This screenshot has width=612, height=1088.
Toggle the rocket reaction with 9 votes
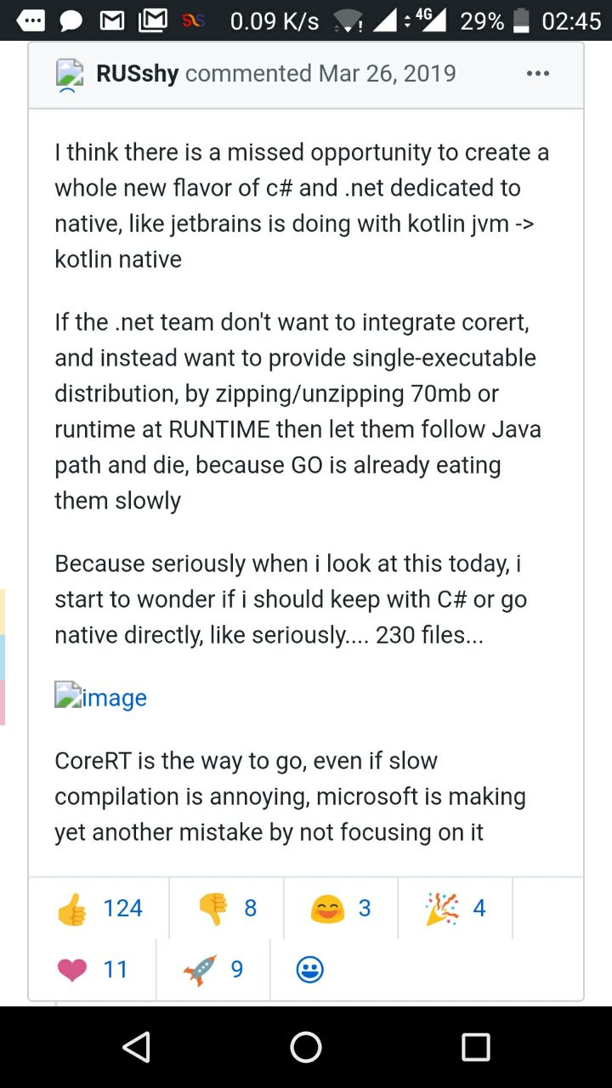click(213, 970)
